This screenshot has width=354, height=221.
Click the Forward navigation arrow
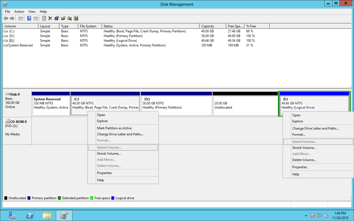click(x=12, y=18)
